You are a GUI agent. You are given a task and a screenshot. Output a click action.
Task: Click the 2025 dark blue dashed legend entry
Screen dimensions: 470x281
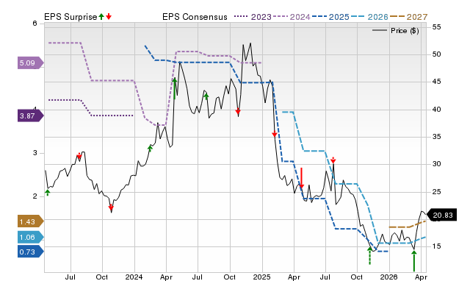(330, 17)
